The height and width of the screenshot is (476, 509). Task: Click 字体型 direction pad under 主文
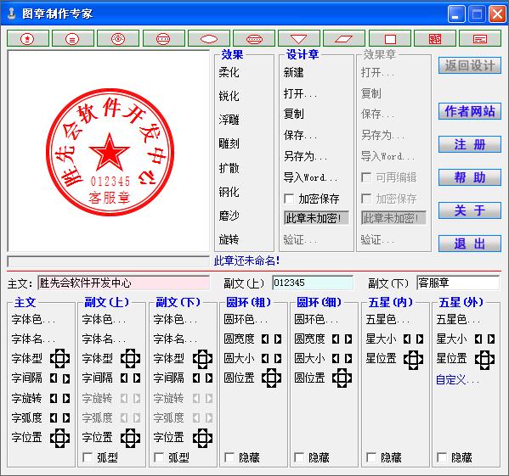60,358
